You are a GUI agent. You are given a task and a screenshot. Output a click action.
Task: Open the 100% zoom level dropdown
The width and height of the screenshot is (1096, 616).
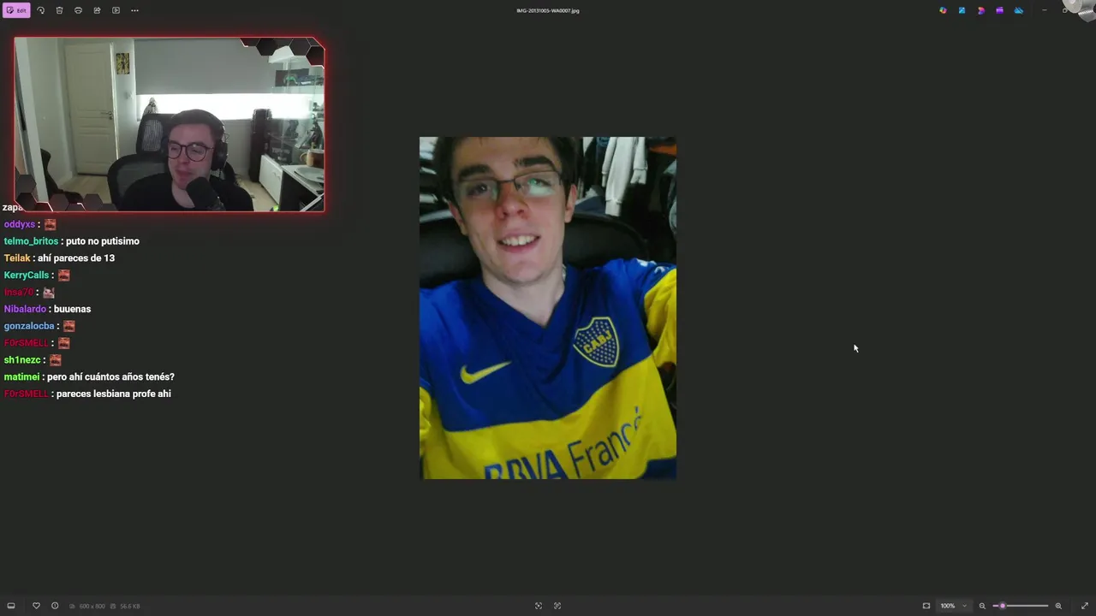click(953, 606)
